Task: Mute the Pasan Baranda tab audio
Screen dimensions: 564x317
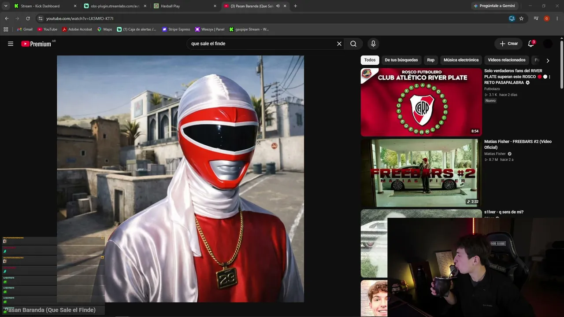Action: [x=278, y=6]
